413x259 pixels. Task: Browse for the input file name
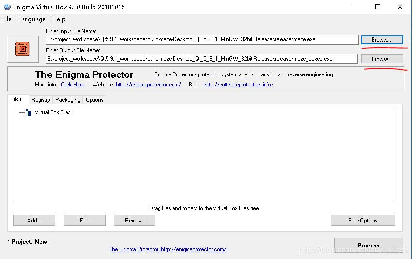[x=382, y=40]
